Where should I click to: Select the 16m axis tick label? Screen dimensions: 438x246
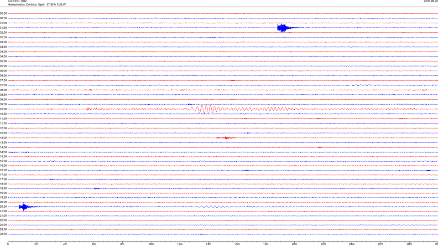237,244
